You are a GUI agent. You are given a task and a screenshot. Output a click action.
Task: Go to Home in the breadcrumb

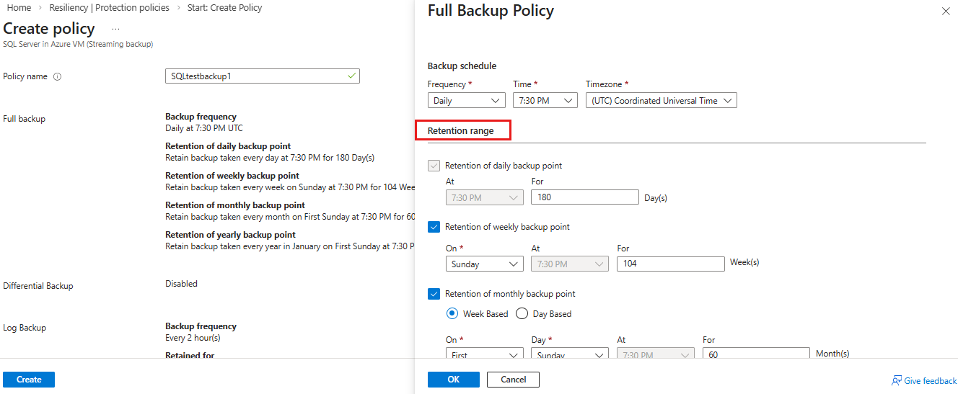pos(19,8)
